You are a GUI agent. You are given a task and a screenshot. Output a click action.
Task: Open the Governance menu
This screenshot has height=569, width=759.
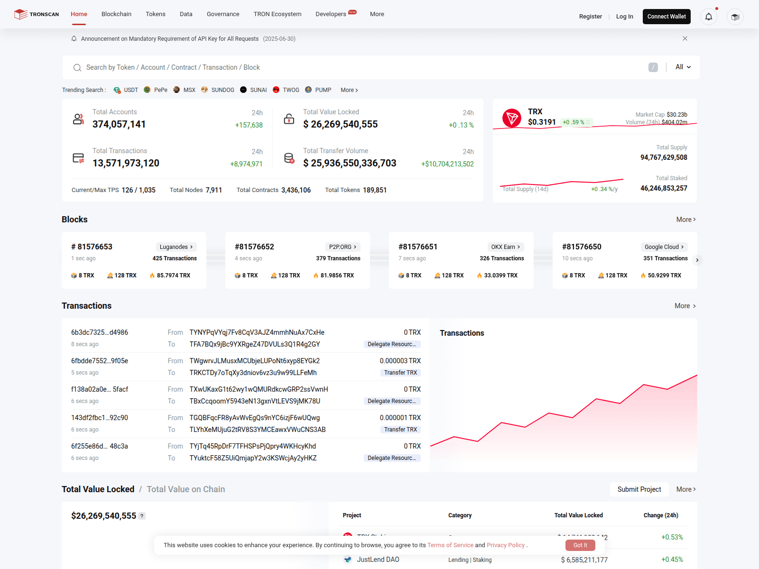222,14
